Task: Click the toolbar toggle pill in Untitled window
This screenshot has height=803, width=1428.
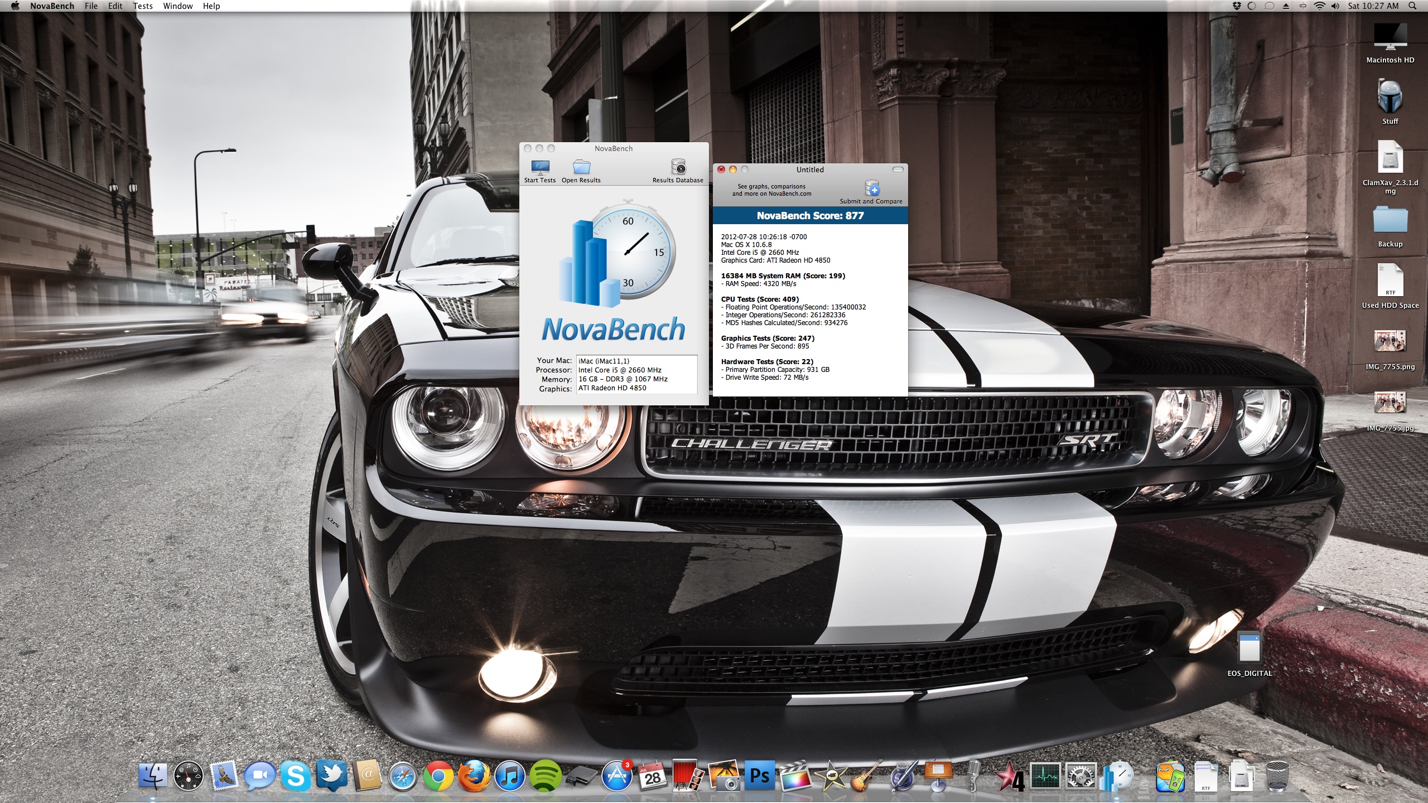Action: (x=898, y=170)
